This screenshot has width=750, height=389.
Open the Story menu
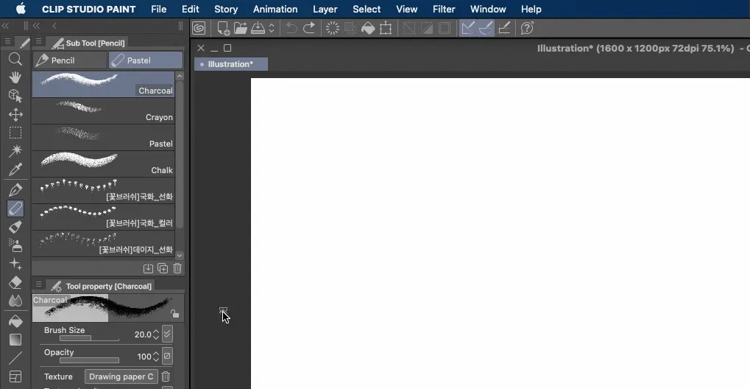pyautogui.click(x=226, y=9)
